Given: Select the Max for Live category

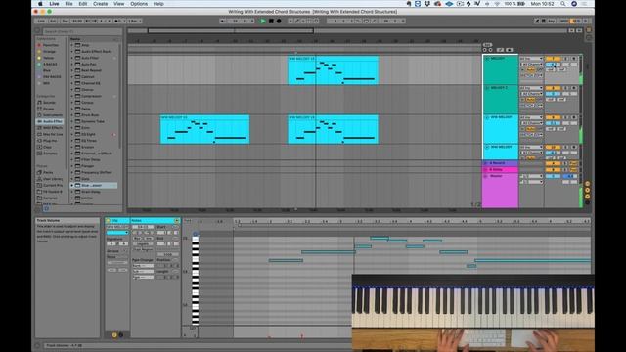Looking at the screenshot, I should click(x=50, y=134).
